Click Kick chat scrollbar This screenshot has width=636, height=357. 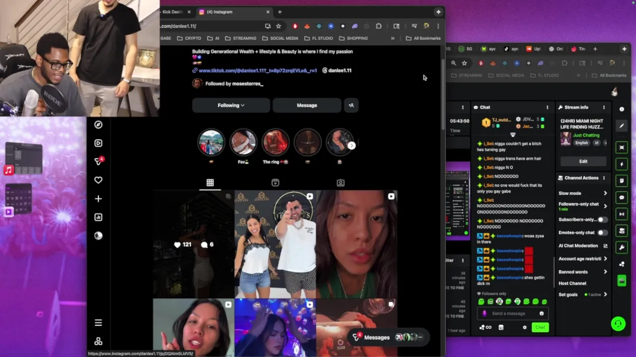coord(554,272)
